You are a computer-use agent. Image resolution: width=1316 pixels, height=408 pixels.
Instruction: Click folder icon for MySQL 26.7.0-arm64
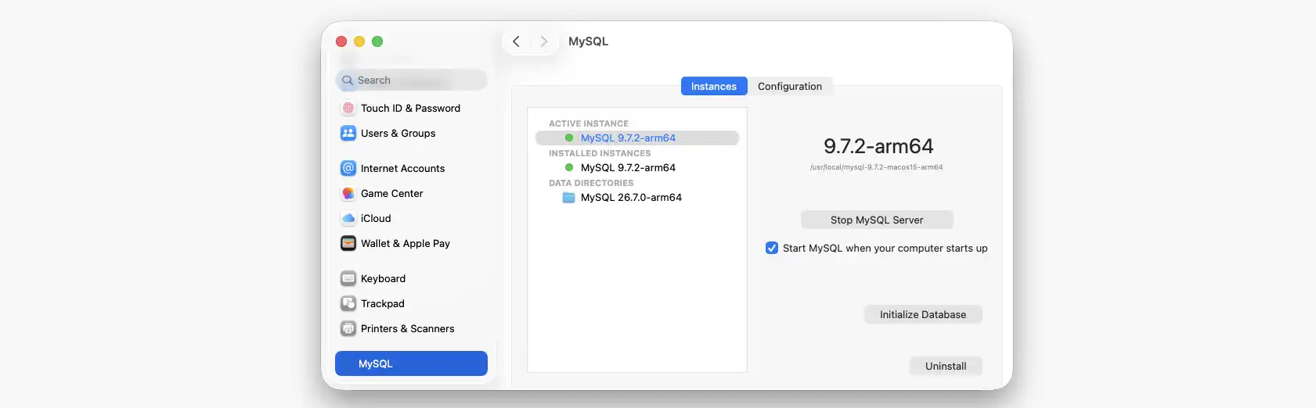(569, 198)
